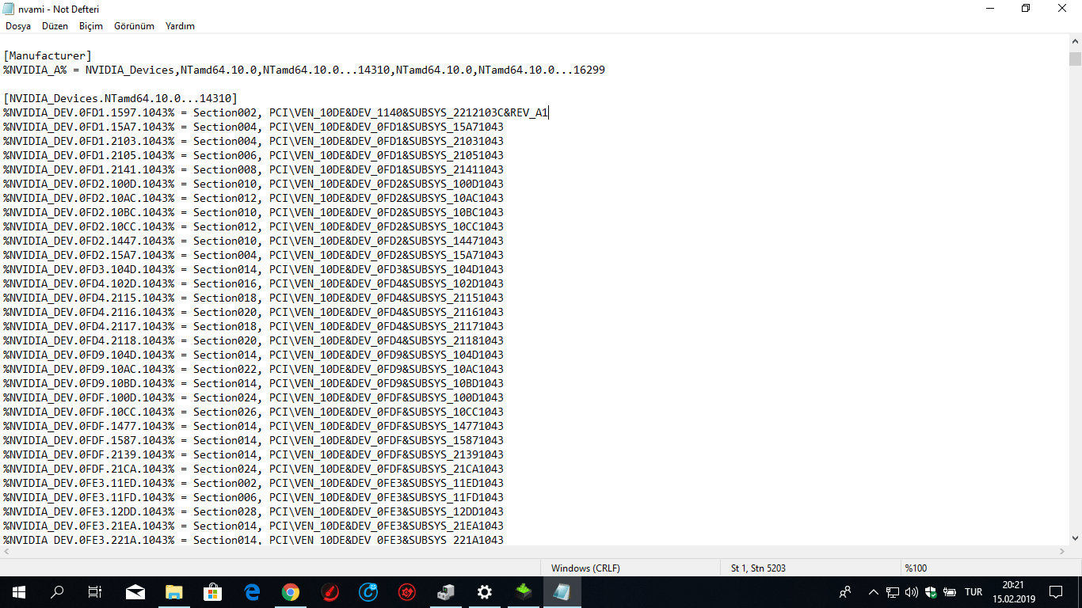
Task: Open the blue circular C taskbar app
Action: pyautogui.click(x=368, y=591)
